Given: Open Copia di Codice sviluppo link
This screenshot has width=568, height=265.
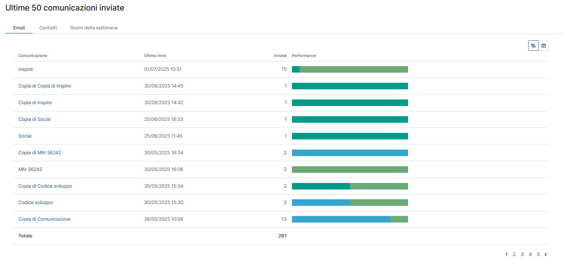Looking at the screenshot, I should coord(45,186).
